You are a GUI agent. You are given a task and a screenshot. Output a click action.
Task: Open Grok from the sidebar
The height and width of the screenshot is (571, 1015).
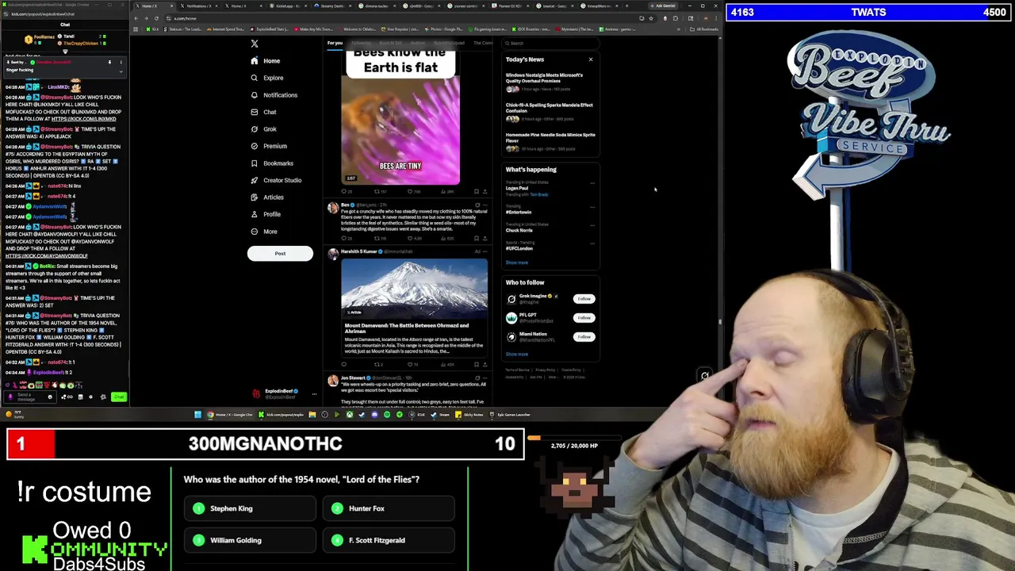[263, 129]
